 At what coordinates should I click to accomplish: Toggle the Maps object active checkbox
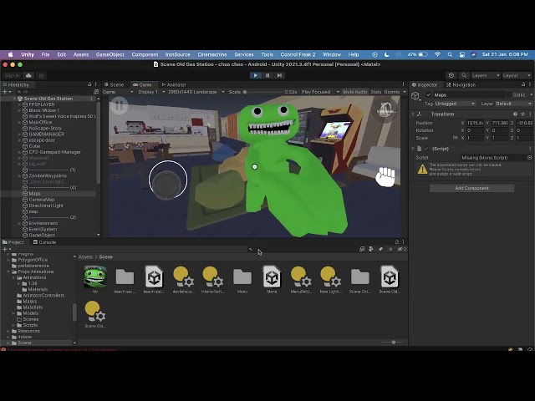[x=429, y=94]
